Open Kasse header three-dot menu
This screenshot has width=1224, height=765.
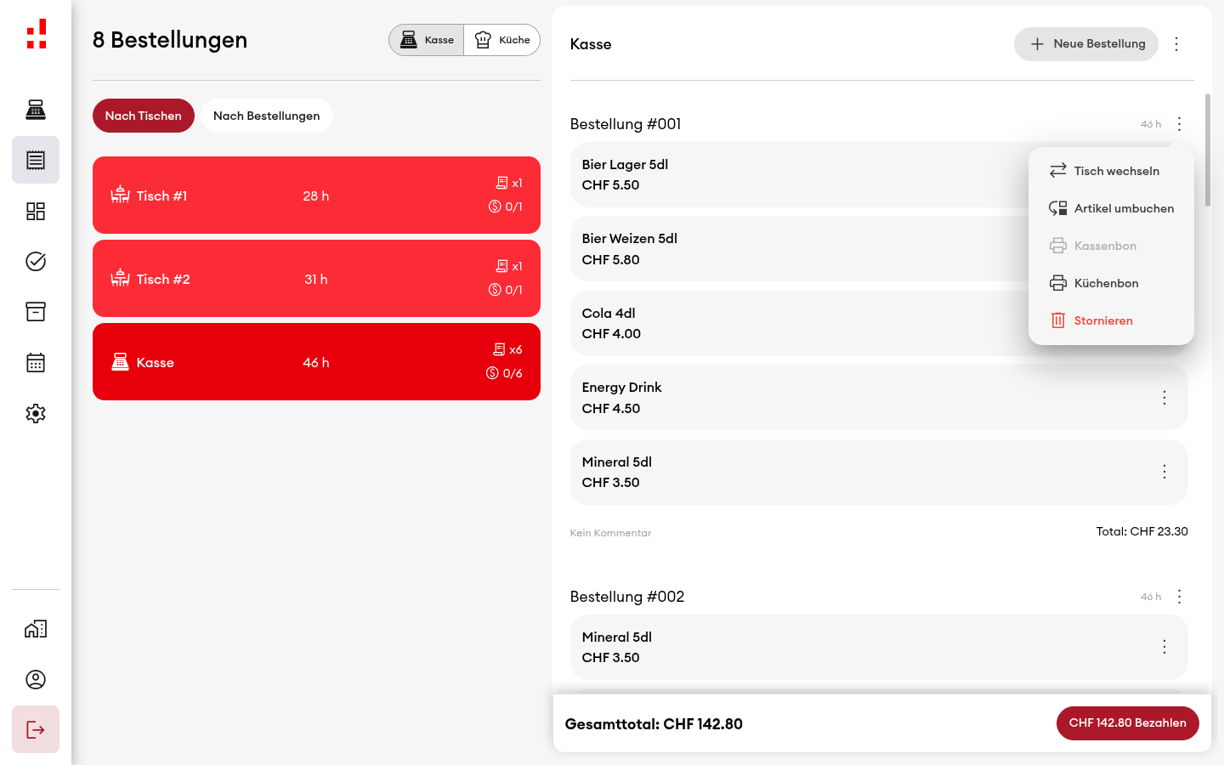(x=1176, y=44)
